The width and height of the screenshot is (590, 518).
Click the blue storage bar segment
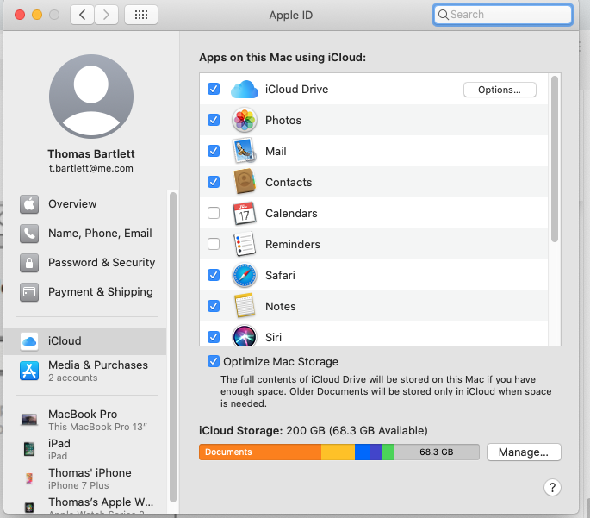click(362, 452)
